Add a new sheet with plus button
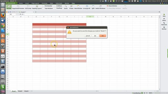The height and width of the screenshot is (94, 168). pyautogui.click(x=32, y=91)
